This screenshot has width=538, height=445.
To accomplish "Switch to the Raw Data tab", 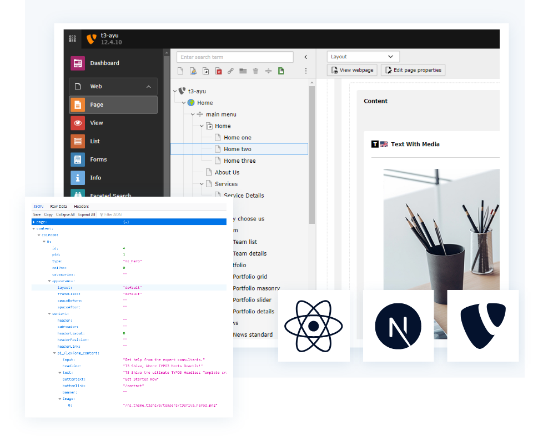I will pyautogui.click(x=58, y=206).
